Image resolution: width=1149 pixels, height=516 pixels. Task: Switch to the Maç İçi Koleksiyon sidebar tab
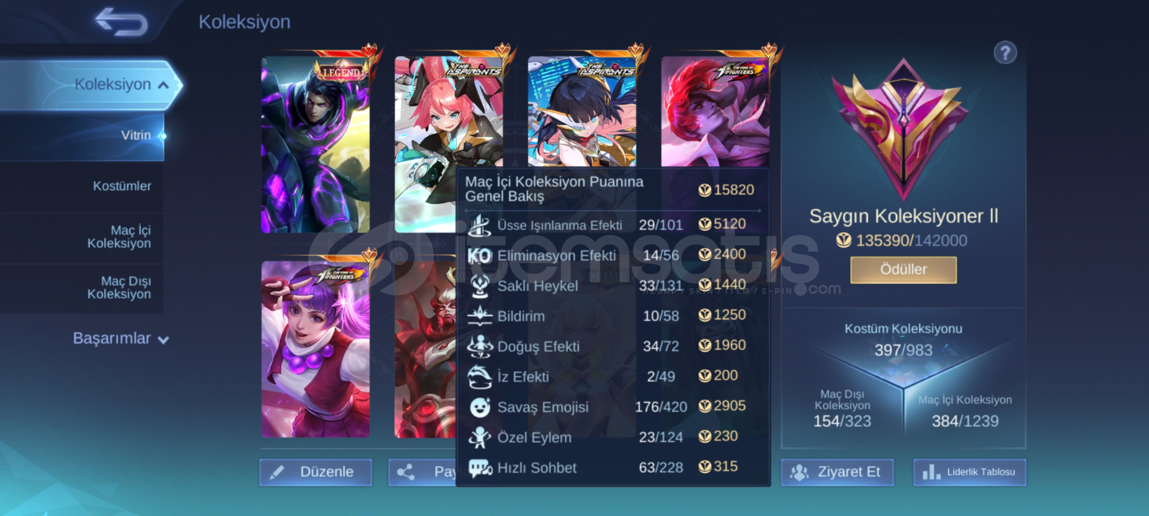coord(82,237)
